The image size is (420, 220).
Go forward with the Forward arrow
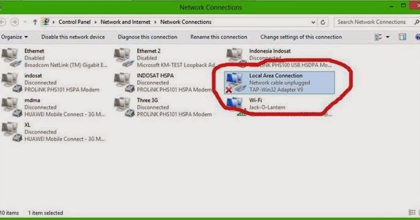click(15, 22)
